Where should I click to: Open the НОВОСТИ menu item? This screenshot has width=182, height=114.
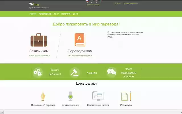(x=66, y=14)
